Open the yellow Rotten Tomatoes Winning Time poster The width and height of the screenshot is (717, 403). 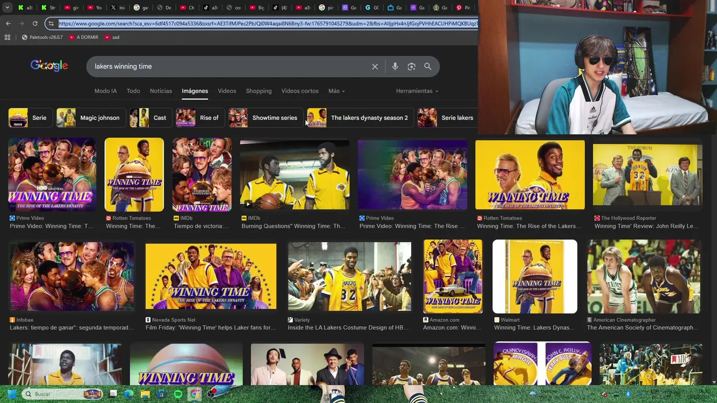click(x=134, y=175)
